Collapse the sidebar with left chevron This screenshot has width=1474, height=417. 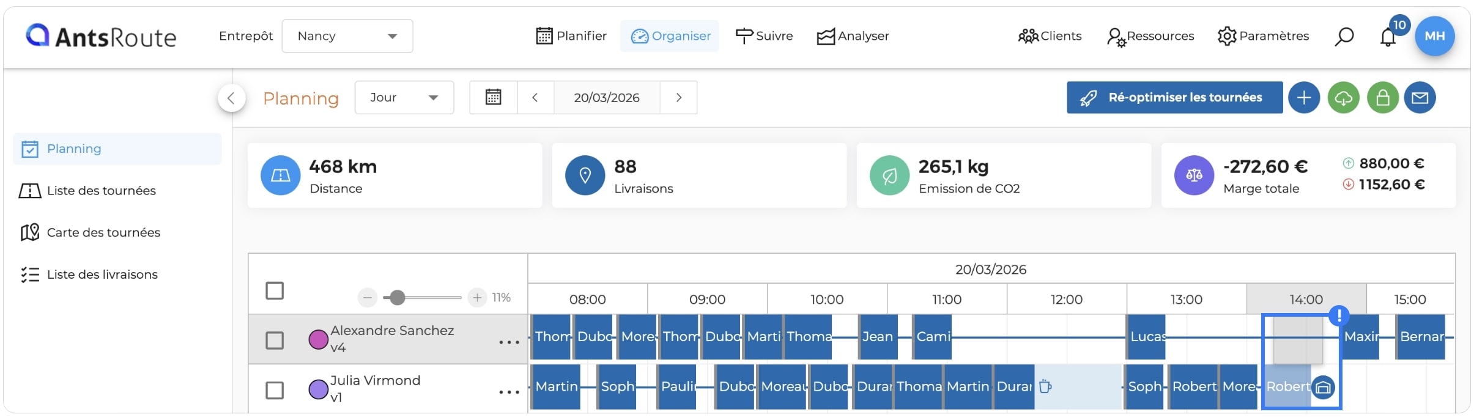tap(231, 98)
